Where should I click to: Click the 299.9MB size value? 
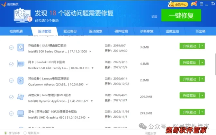[x=146, y=97]
